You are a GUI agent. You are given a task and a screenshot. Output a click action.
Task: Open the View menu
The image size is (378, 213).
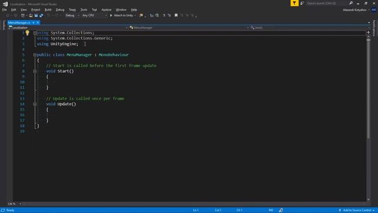[24, 9]
